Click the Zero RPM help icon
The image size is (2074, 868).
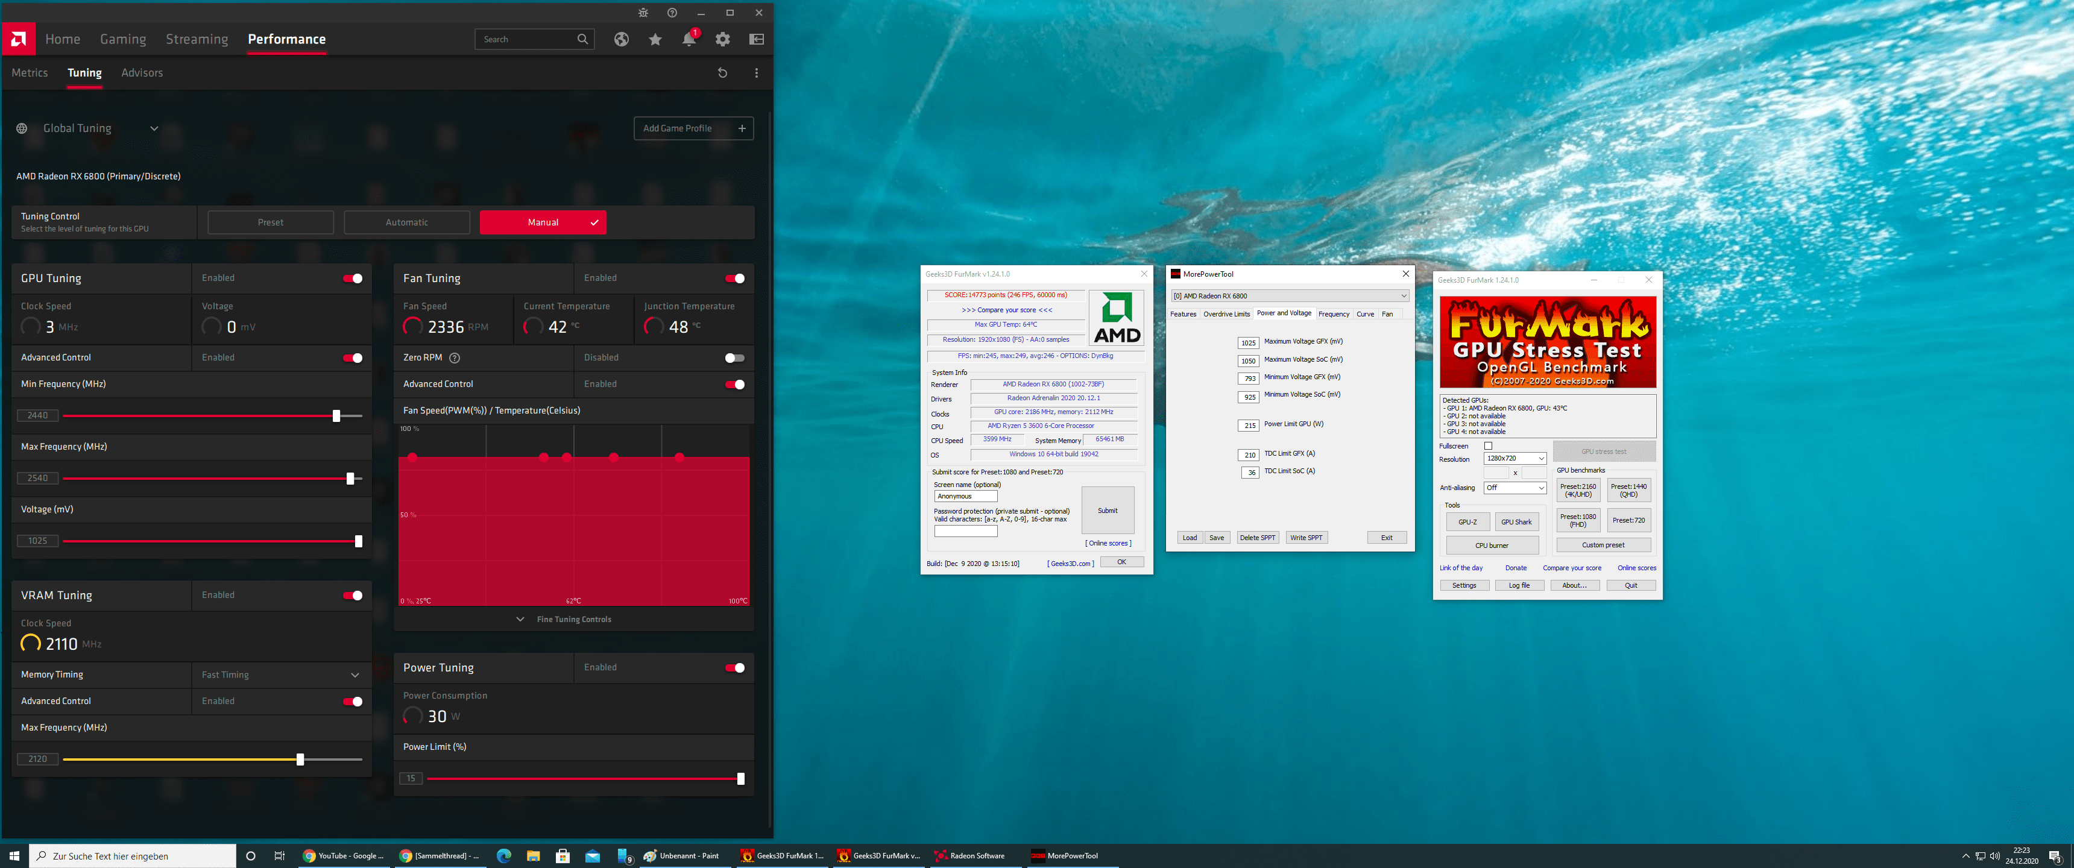click(x=454, y=357)
